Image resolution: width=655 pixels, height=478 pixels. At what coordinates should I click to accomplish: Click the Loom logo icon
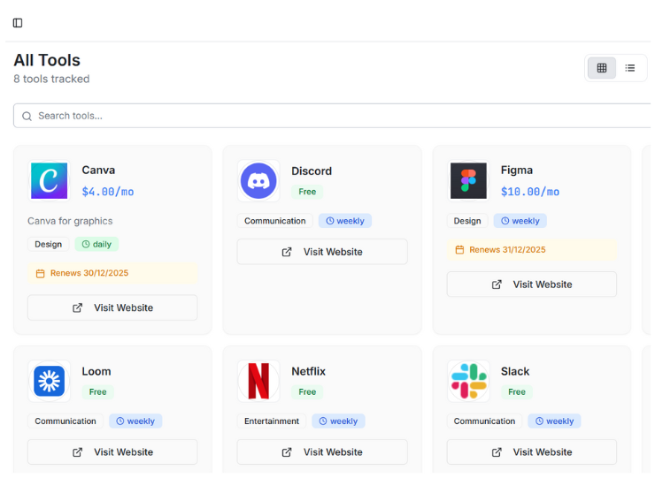[49, 382]
